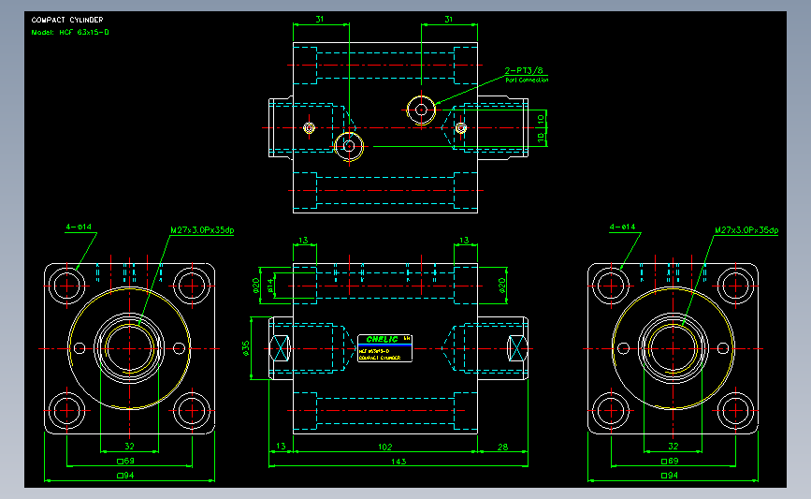Click the 102 body length dimension
This screenshot has width=811, height=499.
click(x=384, y=447)
